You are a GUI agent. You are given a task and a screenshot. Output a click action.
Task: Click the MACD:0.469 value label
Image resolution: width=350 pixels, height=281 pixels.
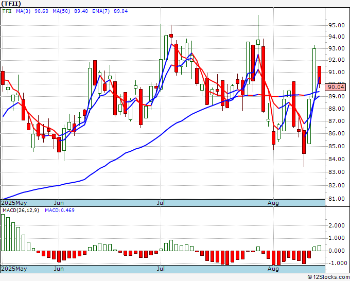coord(60,210)
